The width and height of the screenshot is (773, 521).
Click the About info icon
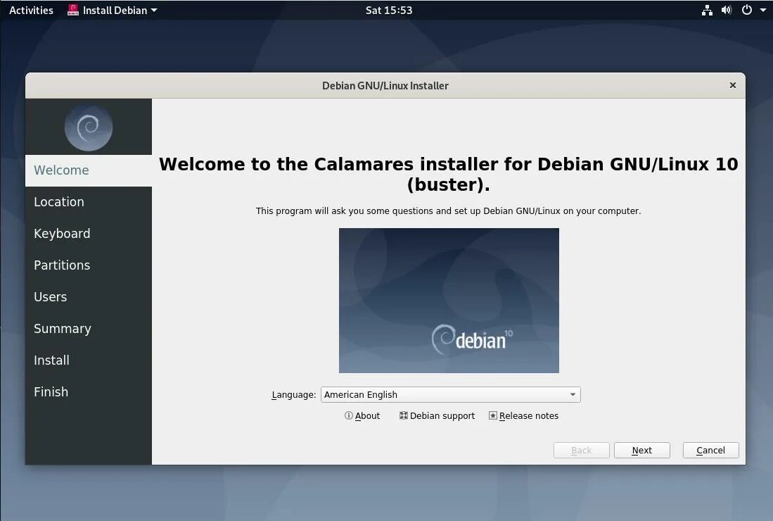coord(349,415)
